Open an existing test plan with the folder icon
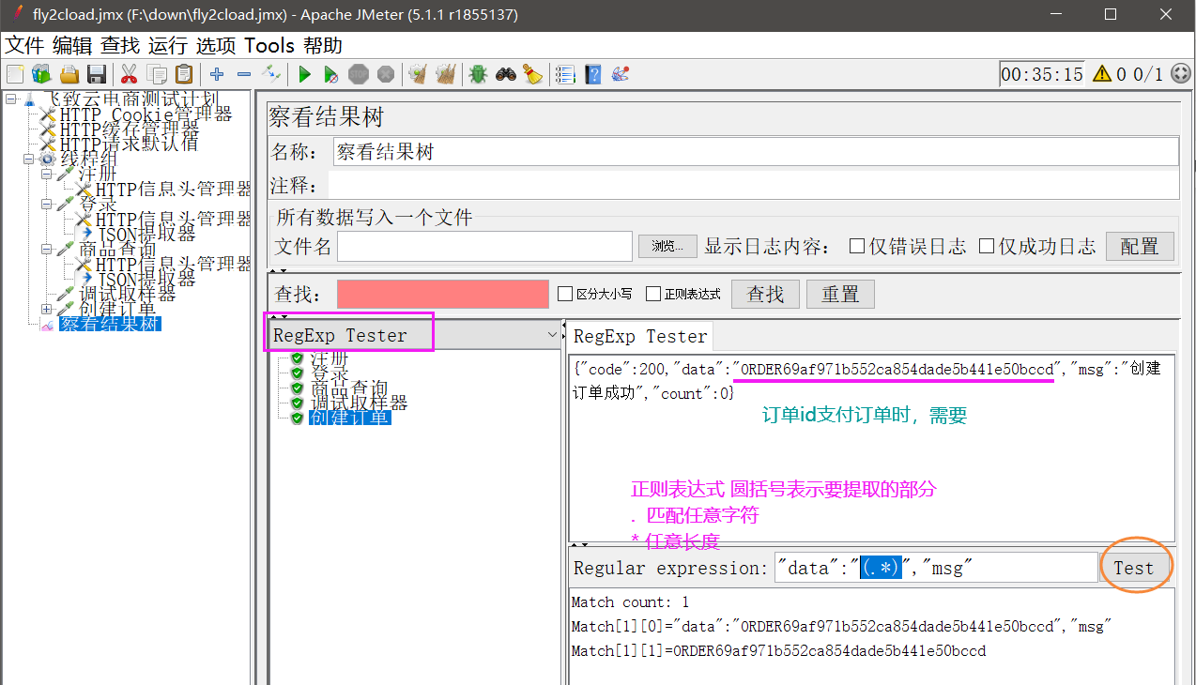The image size is (1196, 685). point(69,73)
